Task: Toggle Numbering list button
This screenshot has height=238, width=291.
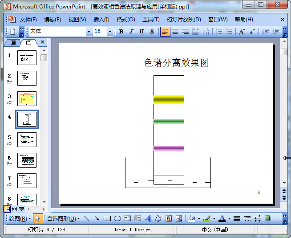Action: tap(219, 32)
